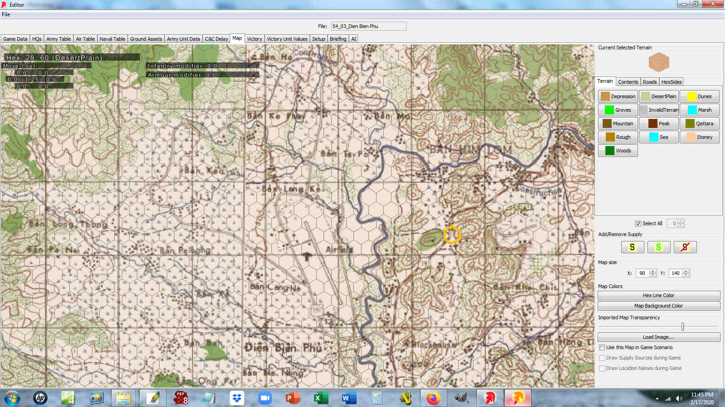Uncheck the Select All checkbox
This screenshot has height=407, width=725.
[638, 223]
